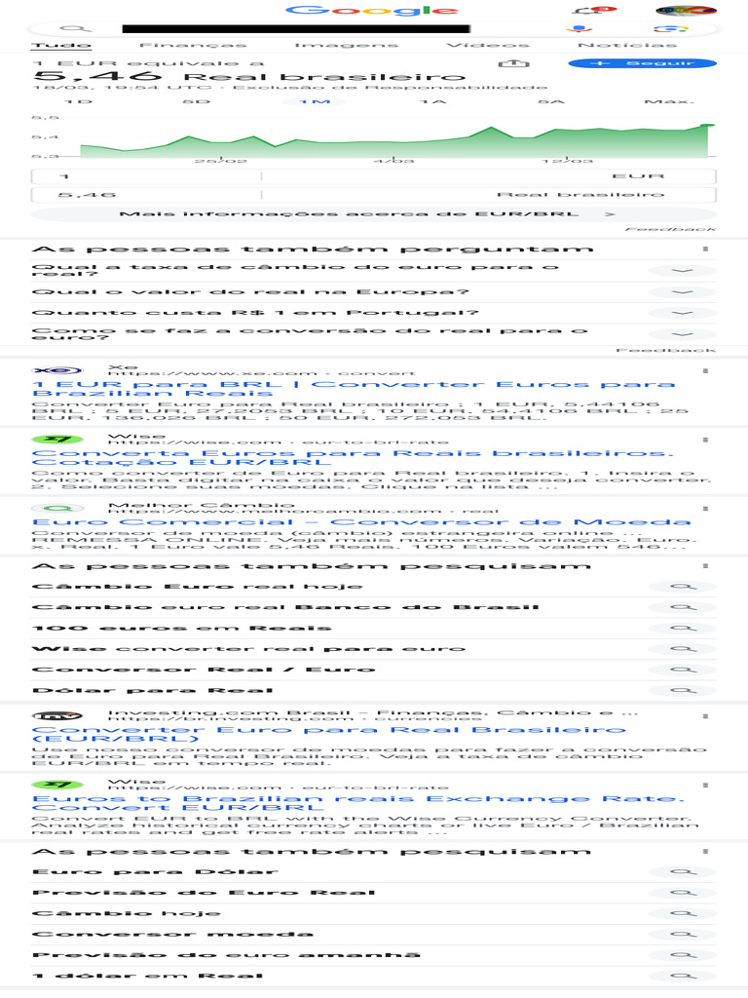The width and height of the screenshot is (748, 998).
Task: Open options for first 'também pesquisam' section
Action: click(705, 566)
